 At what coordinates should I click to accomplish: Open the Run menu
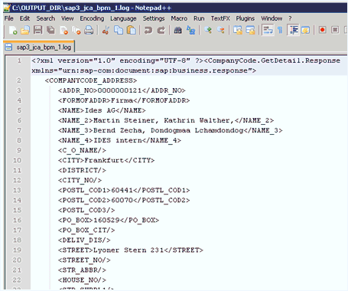coord(199,18)
